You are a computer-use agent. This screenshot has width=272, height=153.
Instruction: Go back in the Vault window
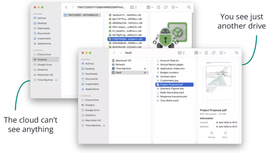pyautogui.click(x=114, y=53)
